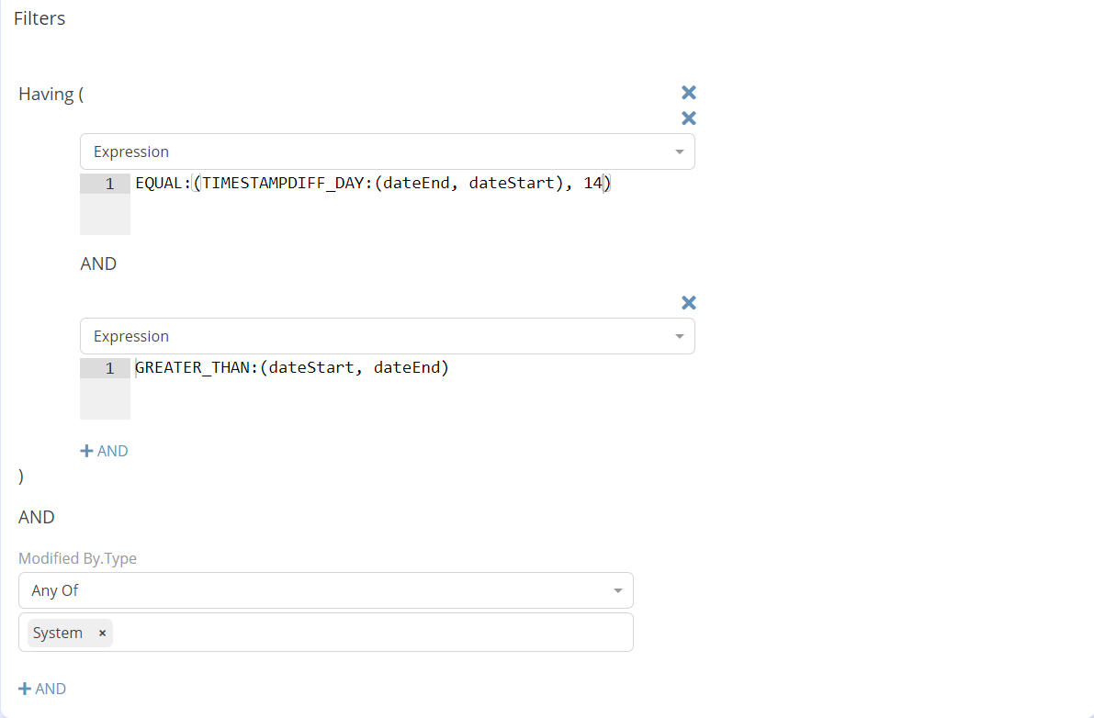Screen dimensions: 1094x718
Task: Select line number 1 in EQUAL editor
Action: click(109, 184)
